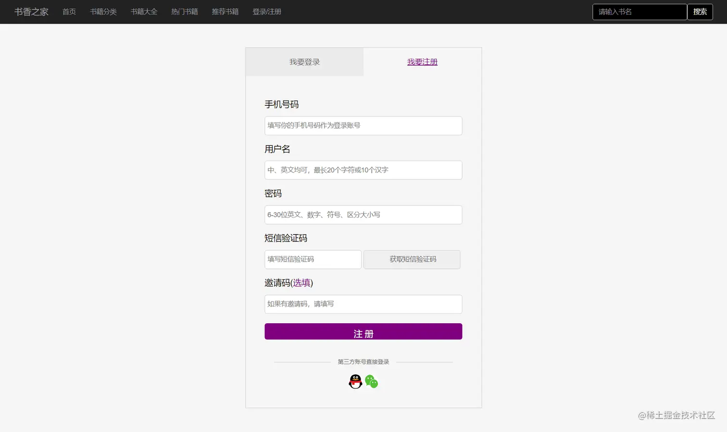Viewport: 727px width, 432px height.
Task: Click the 填写短信验证码 input box
Action: pos(313,259)
